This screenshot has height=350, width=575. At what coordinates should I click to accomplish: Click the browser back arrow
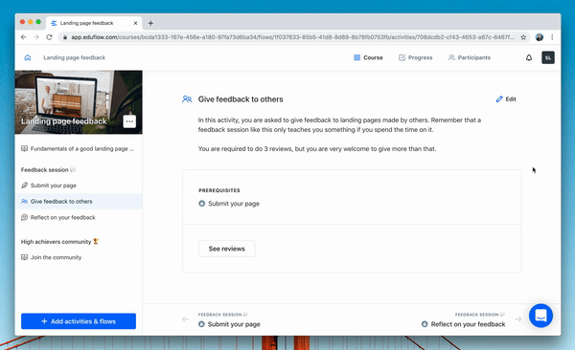point(24,37)
